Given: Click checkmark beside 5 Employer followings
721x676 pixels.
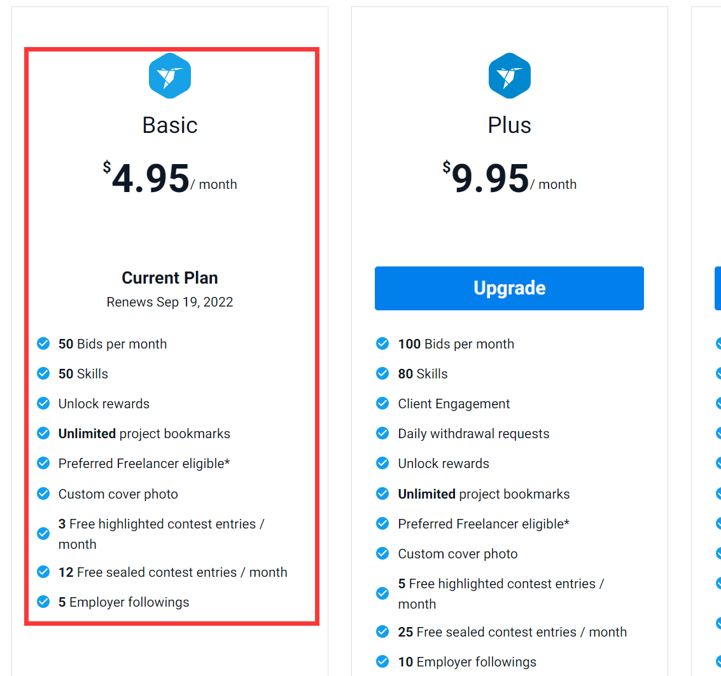Looking at the screenshot, I should coord(43,602).
